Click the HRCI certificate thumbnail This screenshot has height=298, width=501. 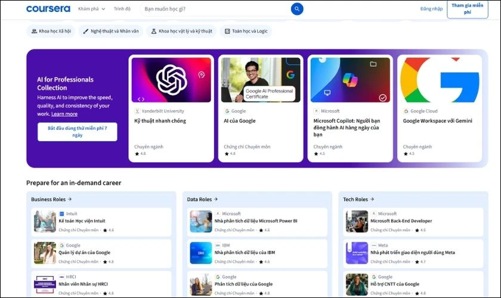(x=45, y=284)
